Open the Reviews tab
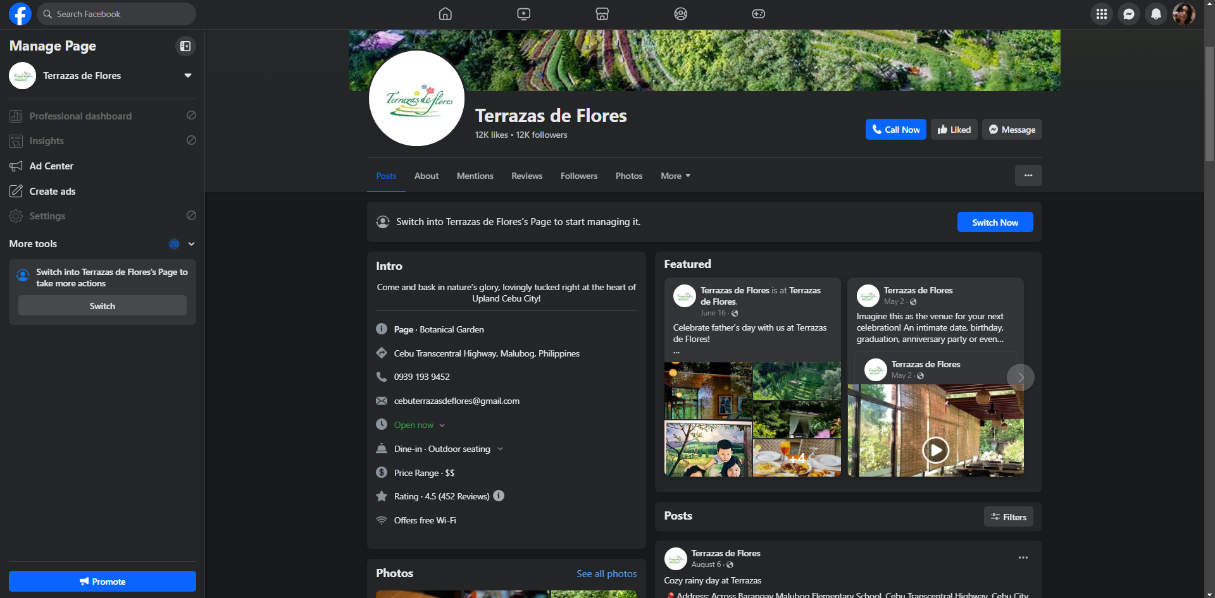1215x598 pixels. [527, 176]
